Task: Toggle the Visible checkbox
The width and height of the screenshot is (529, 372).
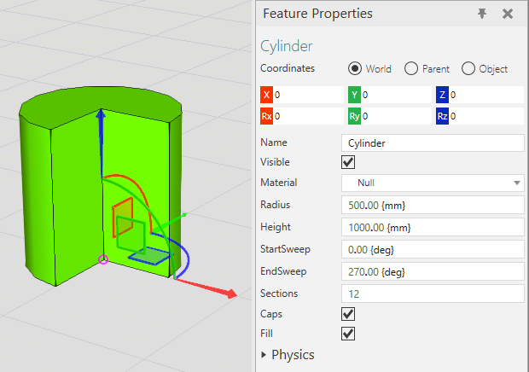Action: (x=348, y=162)
